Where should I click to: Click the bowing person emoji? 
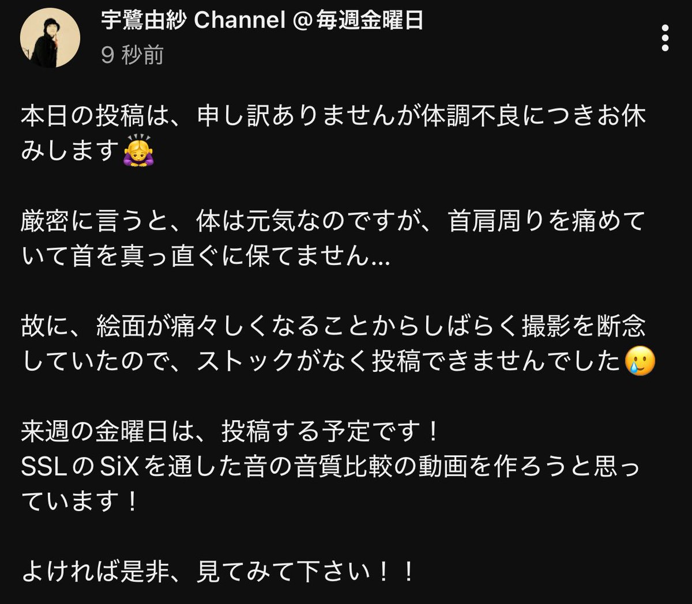click(138, 152)
